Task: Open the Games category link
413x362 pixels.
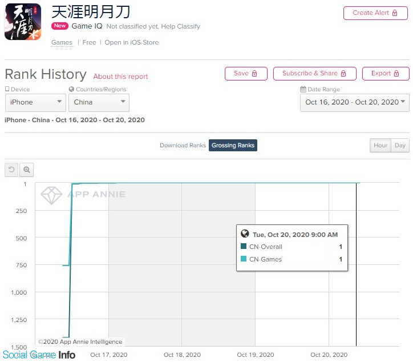Action: coord(62,42)
